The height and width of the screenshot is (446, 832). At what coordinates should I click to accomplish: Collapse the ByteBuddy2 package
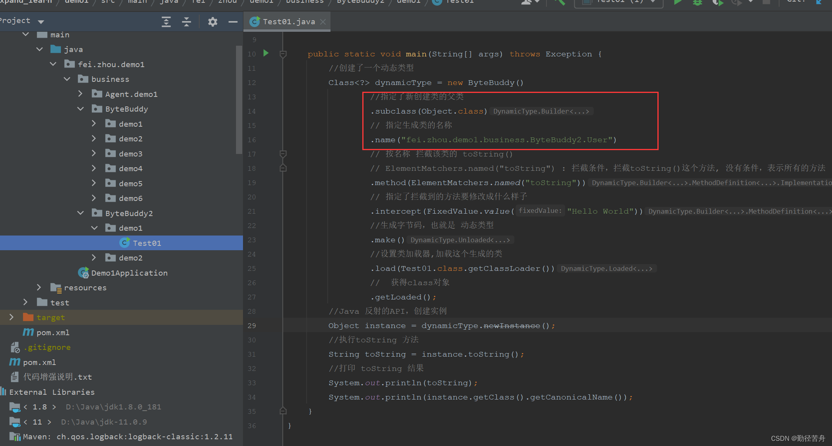click(80, 213)
